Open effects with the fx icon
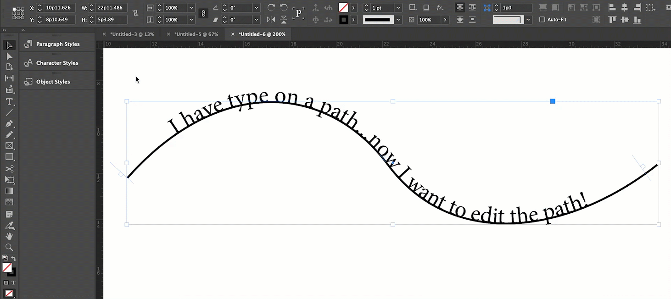This screenshot has width=671, height=299. tap(440, 7)
